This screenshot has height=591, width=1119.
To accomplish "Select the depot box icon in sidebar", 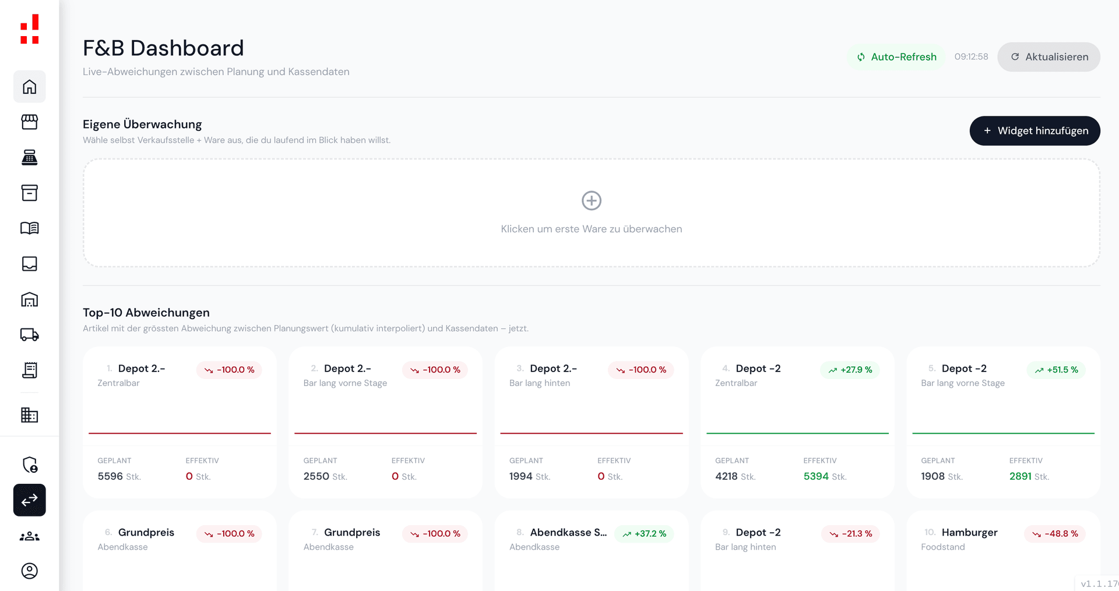I will coord(29,193).
